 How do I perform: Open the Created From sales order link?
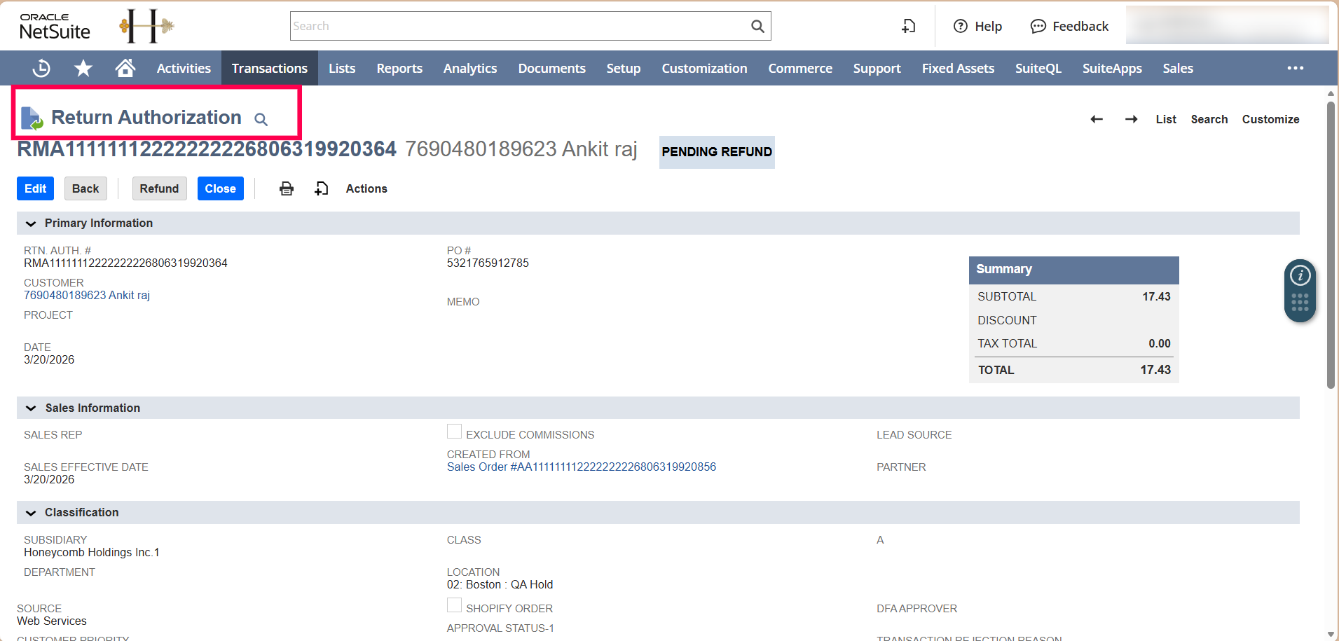coord(581,467)
